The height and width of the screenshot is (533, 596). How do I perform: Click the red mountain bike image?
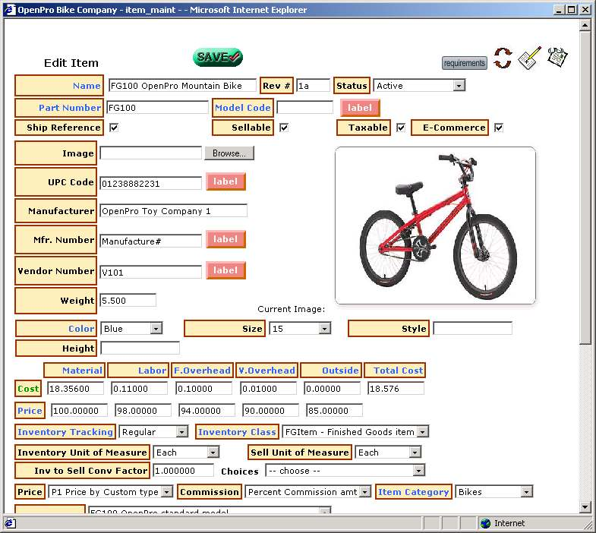pyautogui.click(x=435, y=225)
